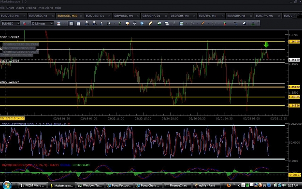Expand the chart type dropdown arrow
Screen dimensions: 302x189
(x=64, y=24)
